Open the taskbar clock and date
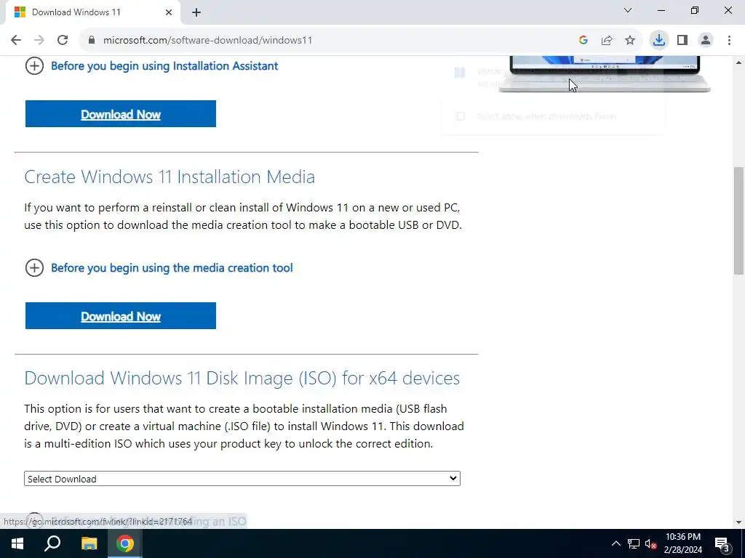745x558 pixels. tap(682, 543)
